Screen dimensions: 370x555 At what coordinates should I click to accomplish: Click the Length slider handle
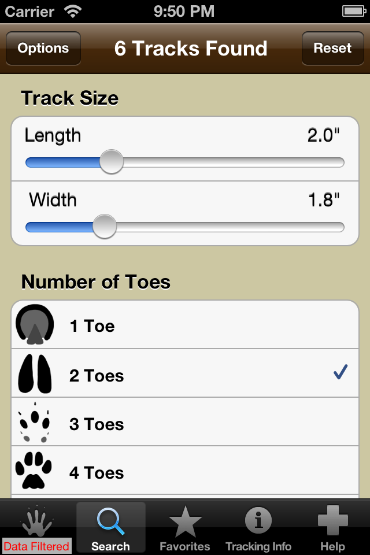pyautogui.click(x=112, y=162)
